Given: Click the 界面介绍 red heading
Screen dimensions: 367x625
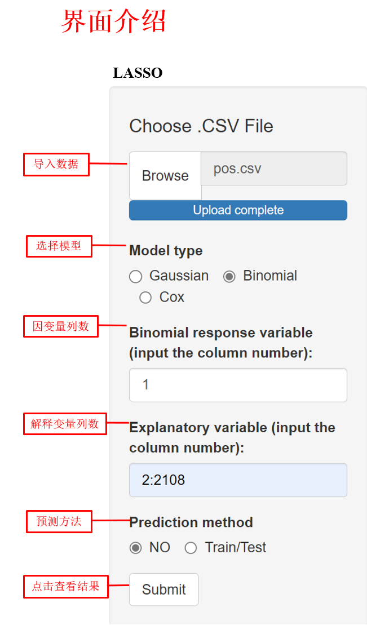Looking at the screenshot, I should (113, 23).
